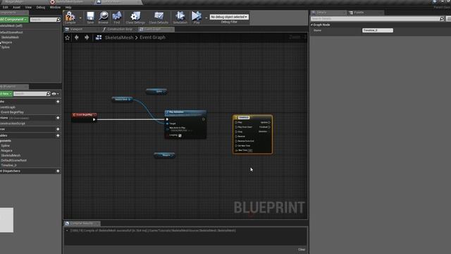Open the Window menu
This screenshot has height=254, width=451.
click(55, 7)
